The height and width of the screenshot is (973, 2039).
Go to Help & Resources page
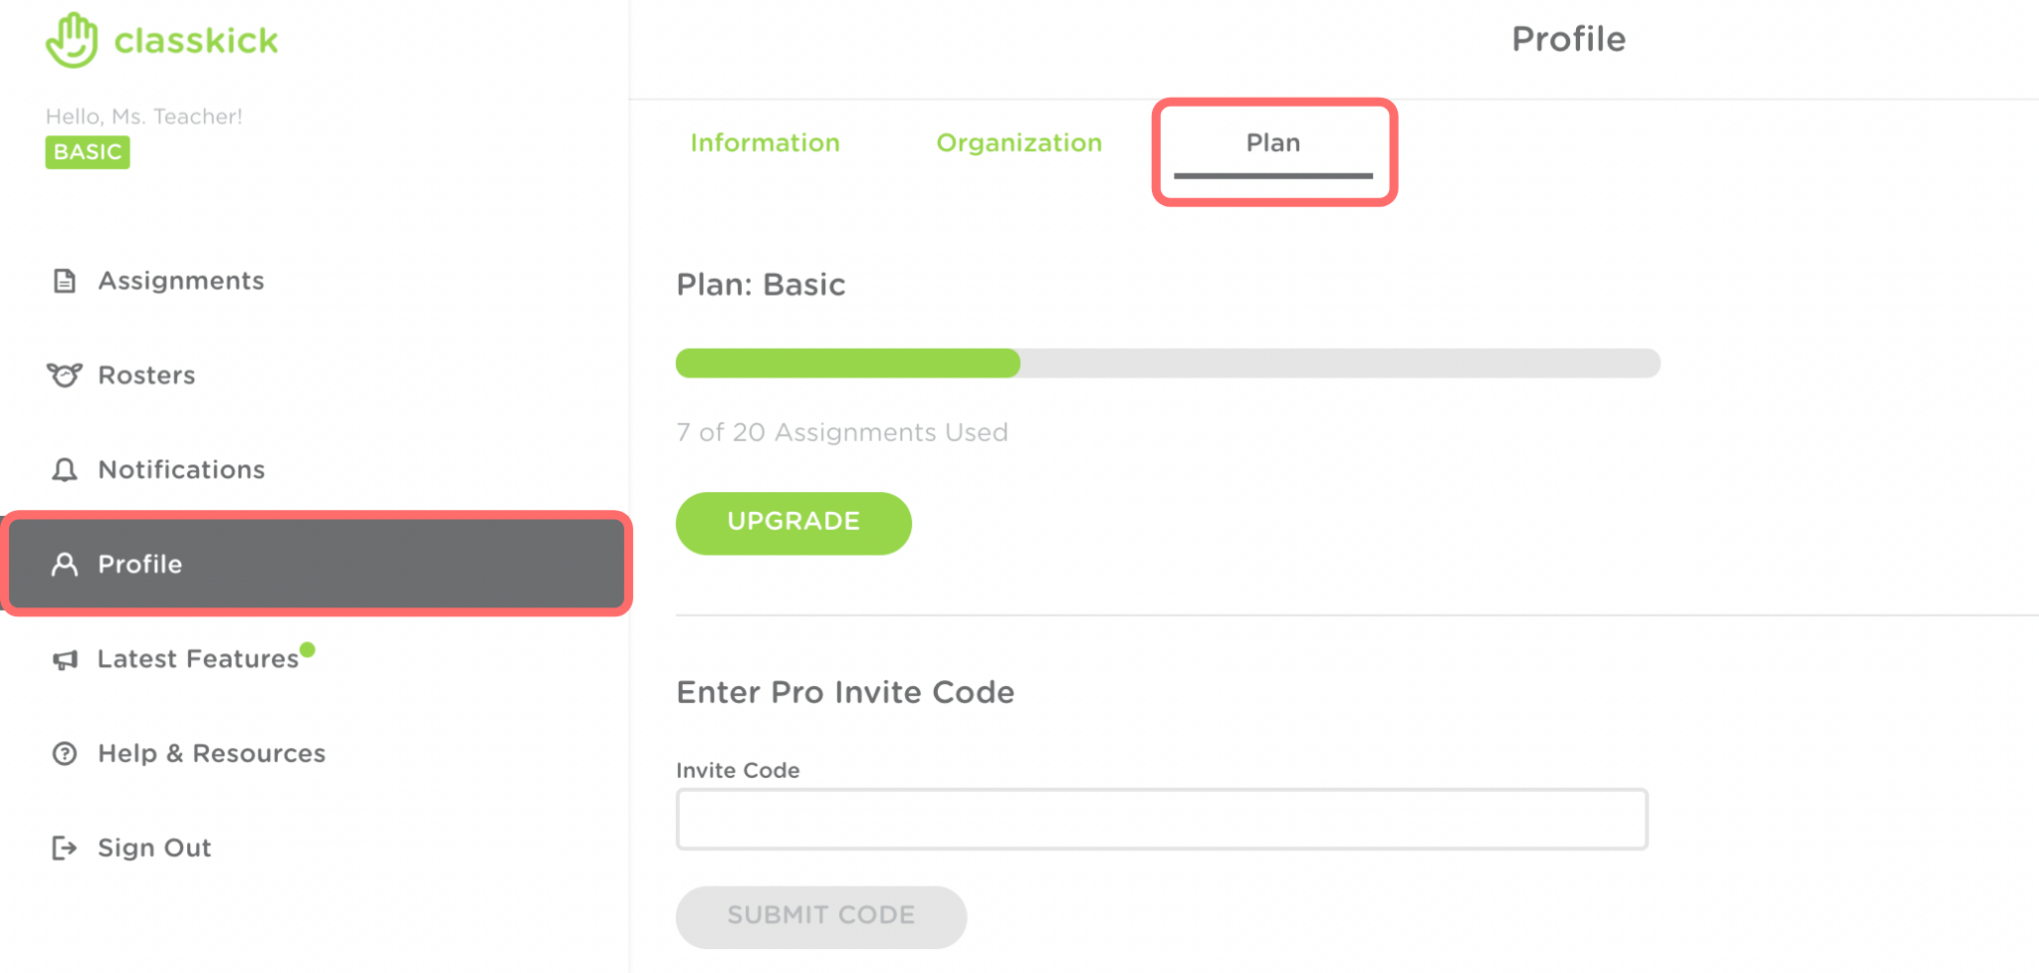(211, 754)
